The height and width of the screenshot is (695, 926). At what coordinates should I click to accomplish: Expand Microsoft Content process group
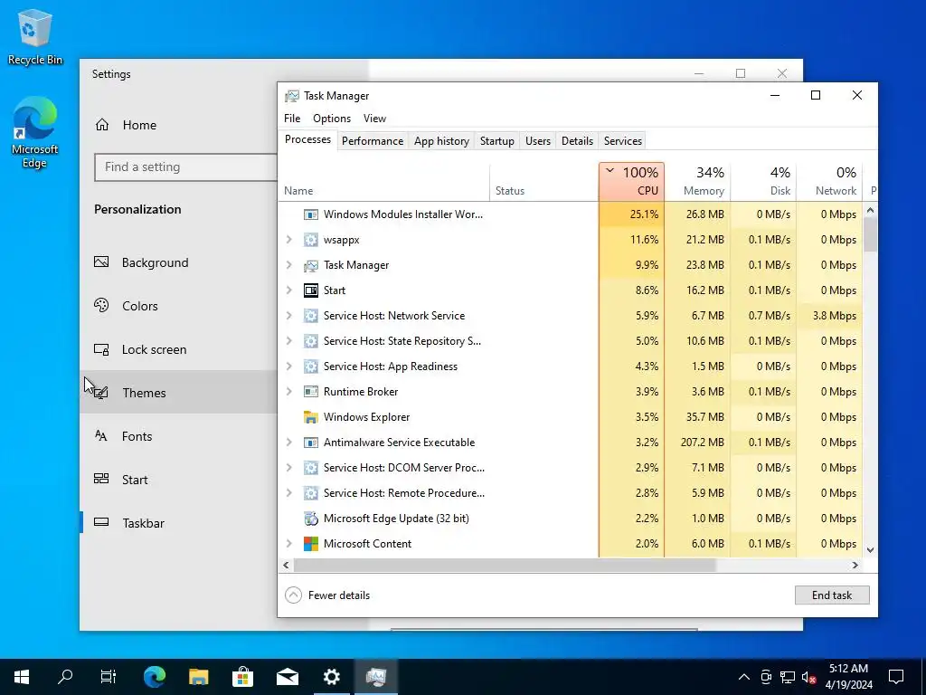click(288, 544)
